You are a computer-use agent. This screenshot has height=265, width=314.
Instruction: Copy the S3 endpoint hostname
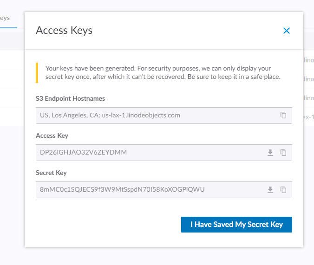(x=283, y=115)
